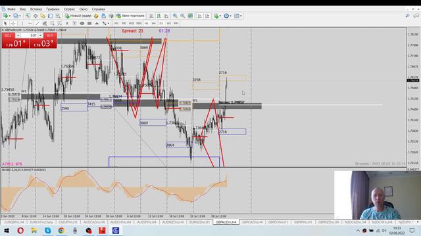Select the arrow cursor tool
Screen dimensions: 421x236
(5, 24)
